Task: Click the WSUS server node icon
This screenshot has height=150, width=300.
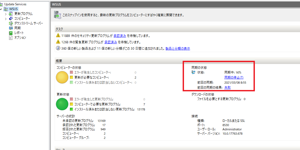Action: pos(6,9)
